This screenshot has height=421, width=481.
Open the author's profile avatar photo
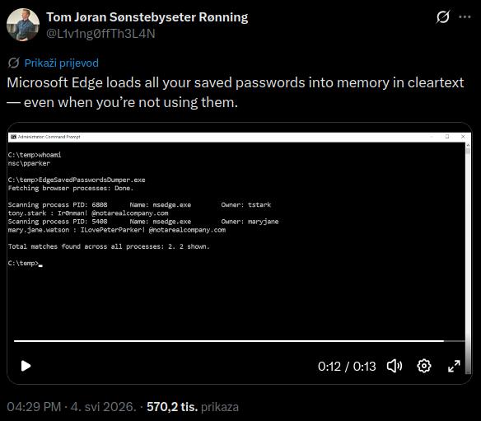(23, 25)
